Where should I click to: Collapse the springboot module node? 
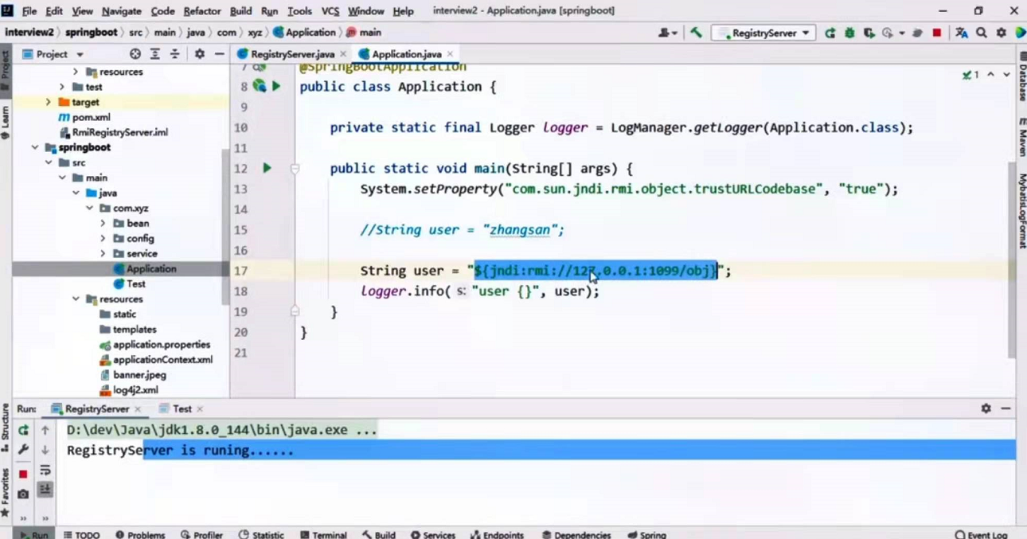coord(34,147)
